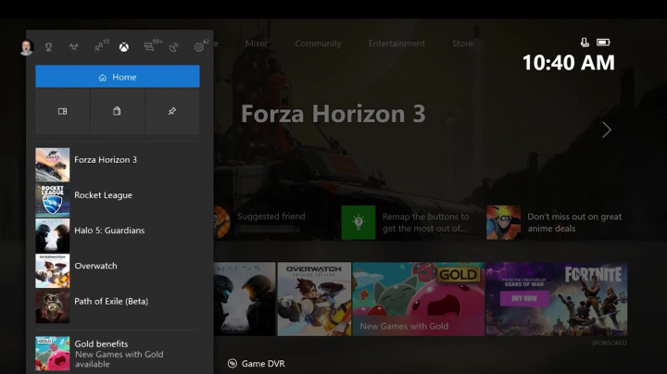Click the 10:40 AM clock
Image resolution: width=667 pixels, height=374 pixels.
click(568, 63)
